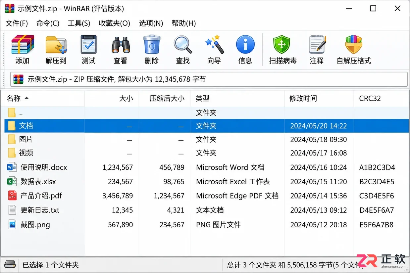Click date 2024/05/13 09:12
410x273 pixels.
tap(319, 210)
